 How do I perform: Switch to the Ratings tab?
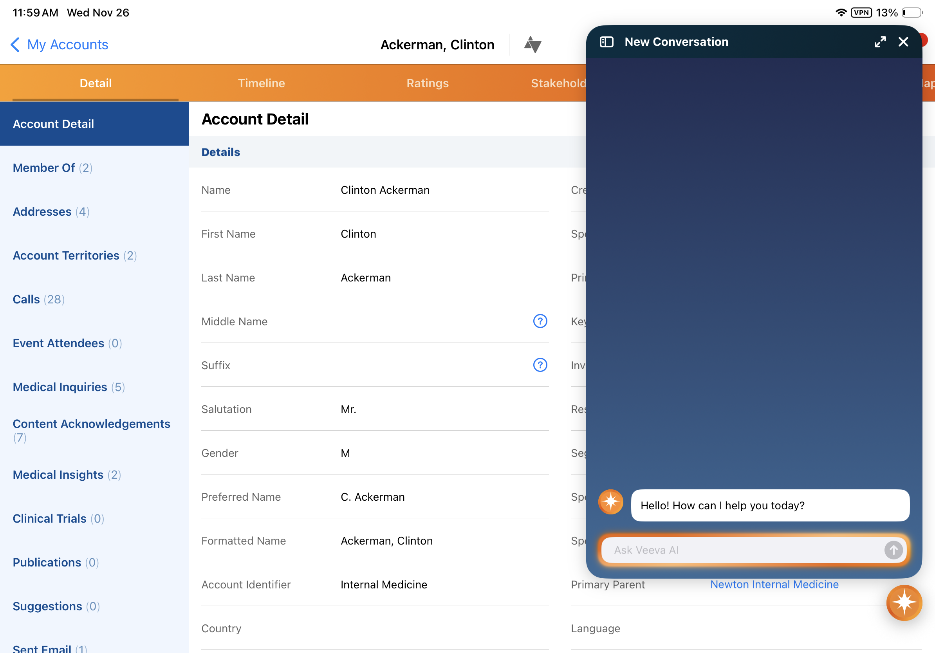(x=427, y=83)
